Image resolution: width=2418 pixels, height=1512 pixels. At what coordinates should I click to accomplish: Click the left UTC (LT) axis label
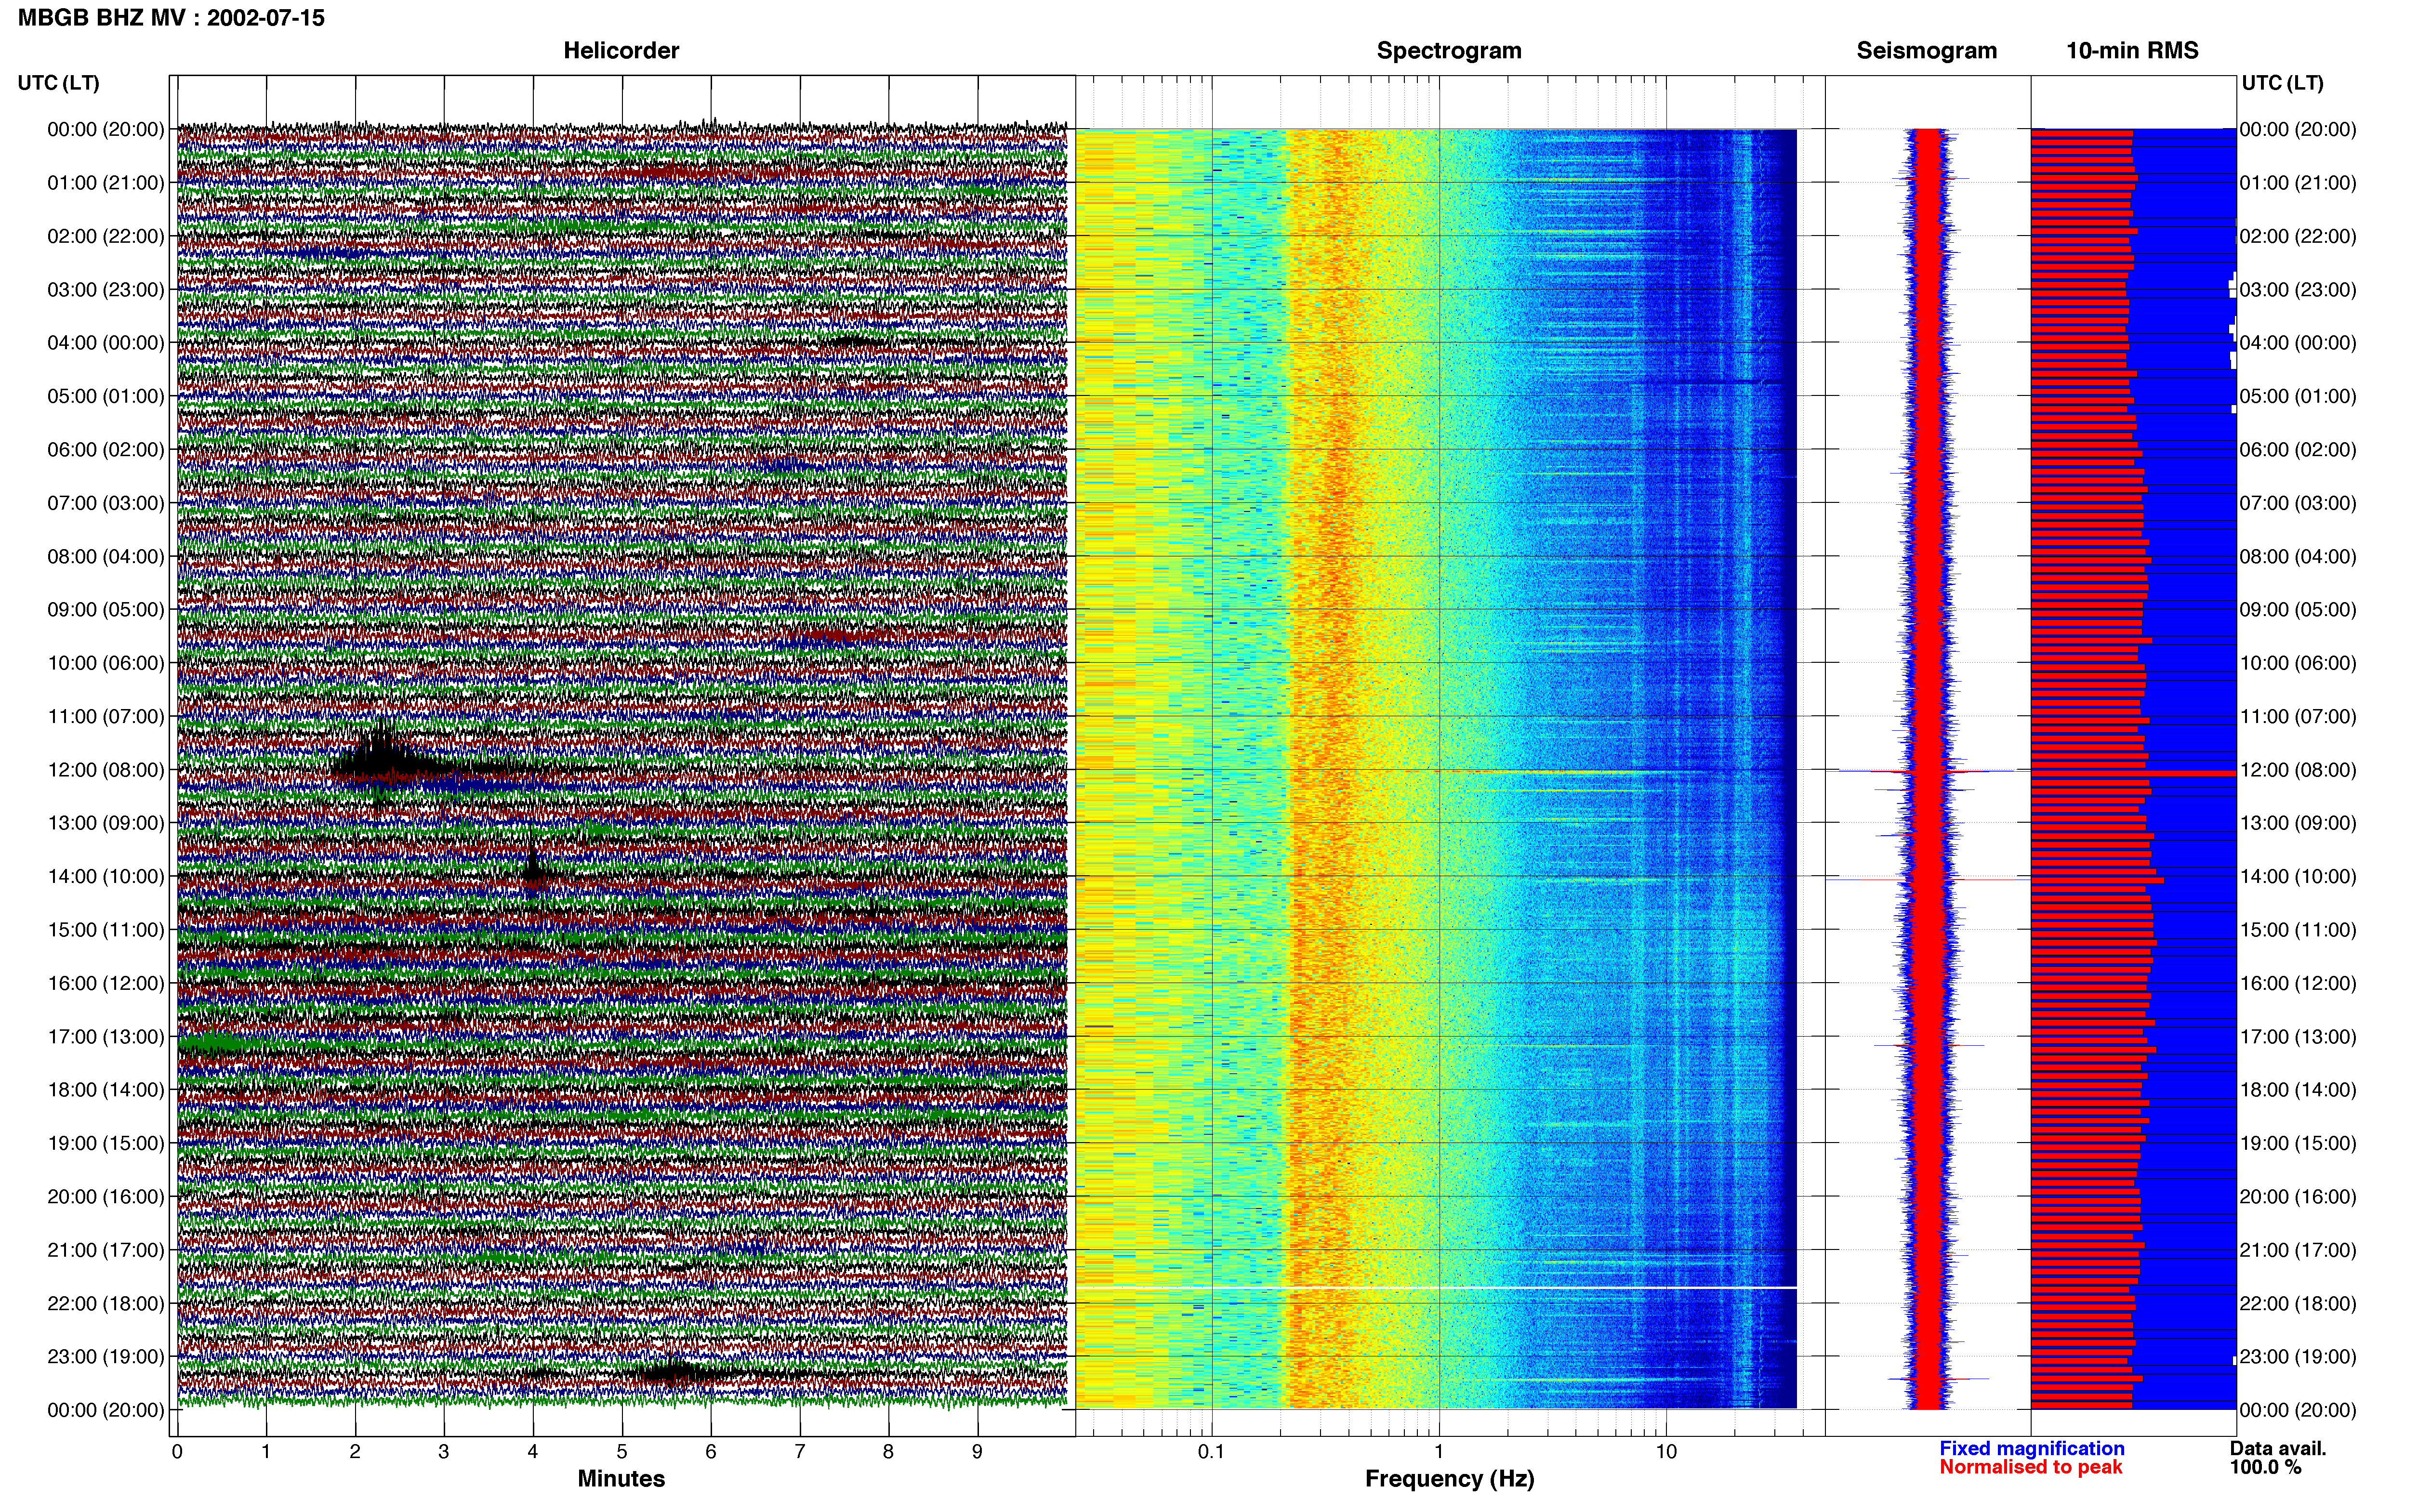pos(58,83)
